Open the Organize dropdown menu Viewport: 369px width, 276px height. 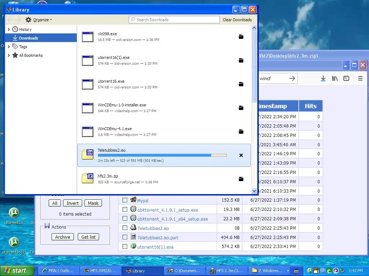pos(43,20)
